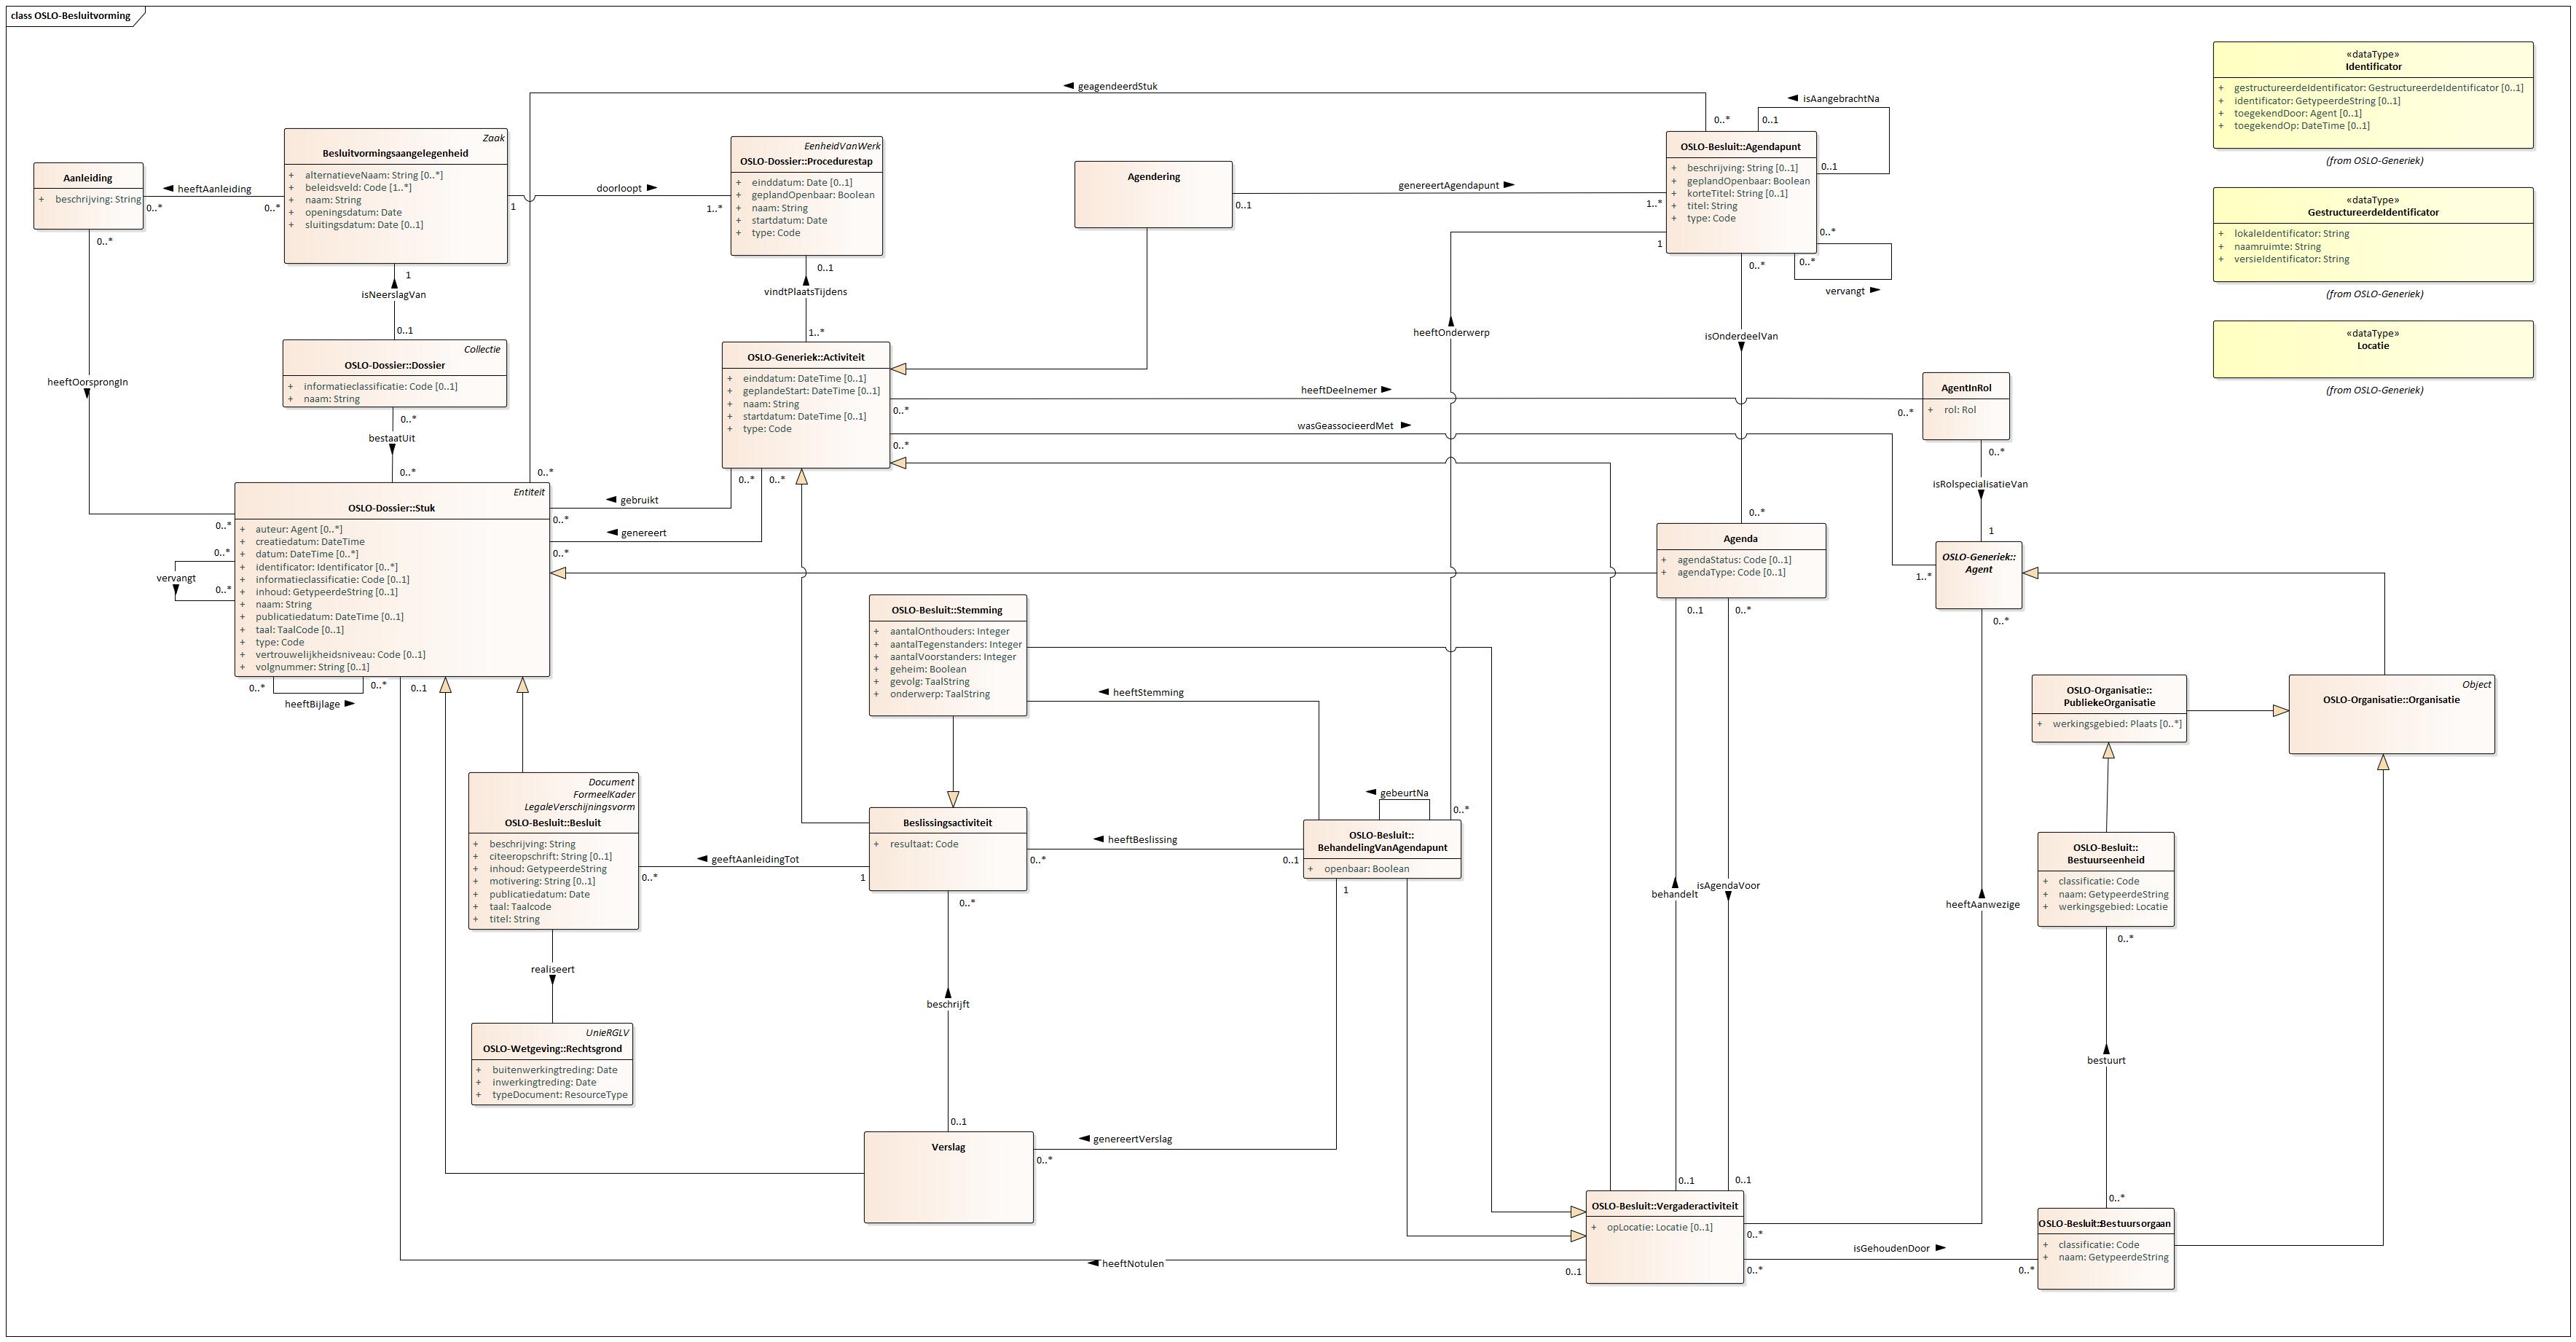The image size is (2576, 1342).
Task: Select the heeftNotulen association label
Action: [x=1132, y=1264]
